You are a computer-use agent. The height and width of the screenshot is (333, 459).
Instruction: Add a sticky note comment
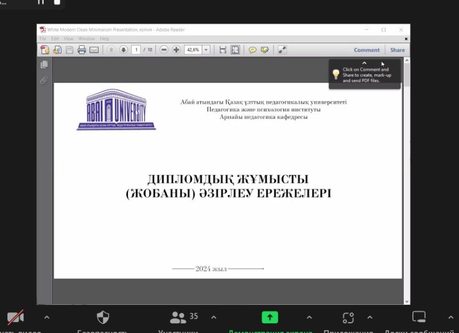coord(252,50)
